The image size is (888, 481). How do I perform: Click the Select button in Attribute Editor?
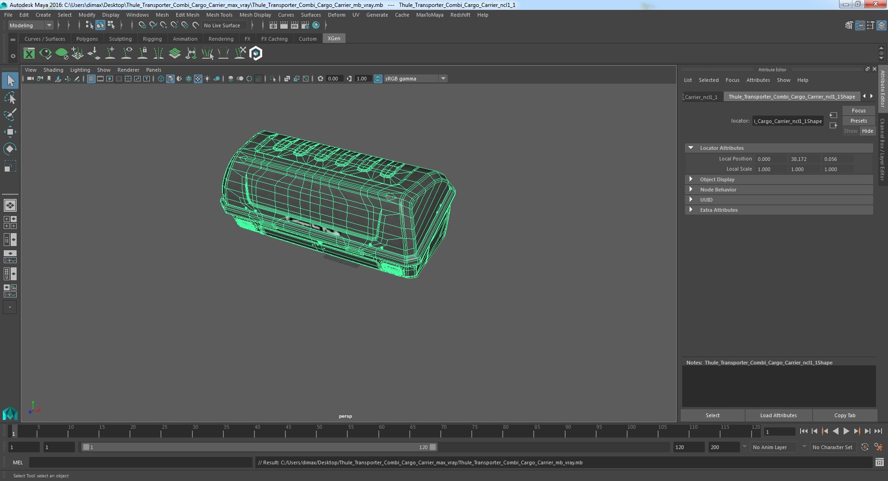click(713, 415)
